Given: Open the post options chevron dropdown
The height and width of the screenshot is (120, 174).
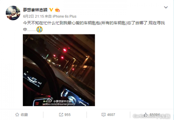Looking at the screenshot, I should pyautogui.click(x=166, y=7).
